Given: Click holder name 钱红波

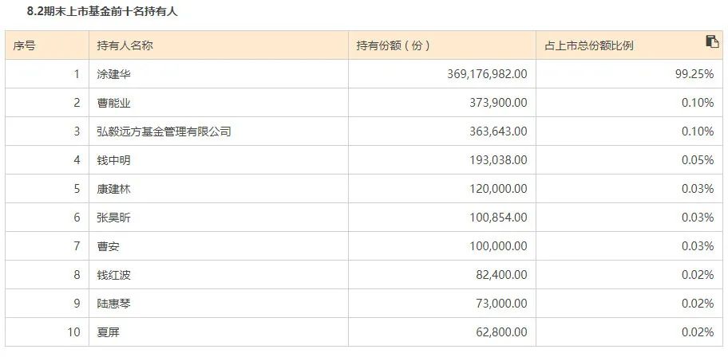Looking at the screenshot, I should point(113,275).
